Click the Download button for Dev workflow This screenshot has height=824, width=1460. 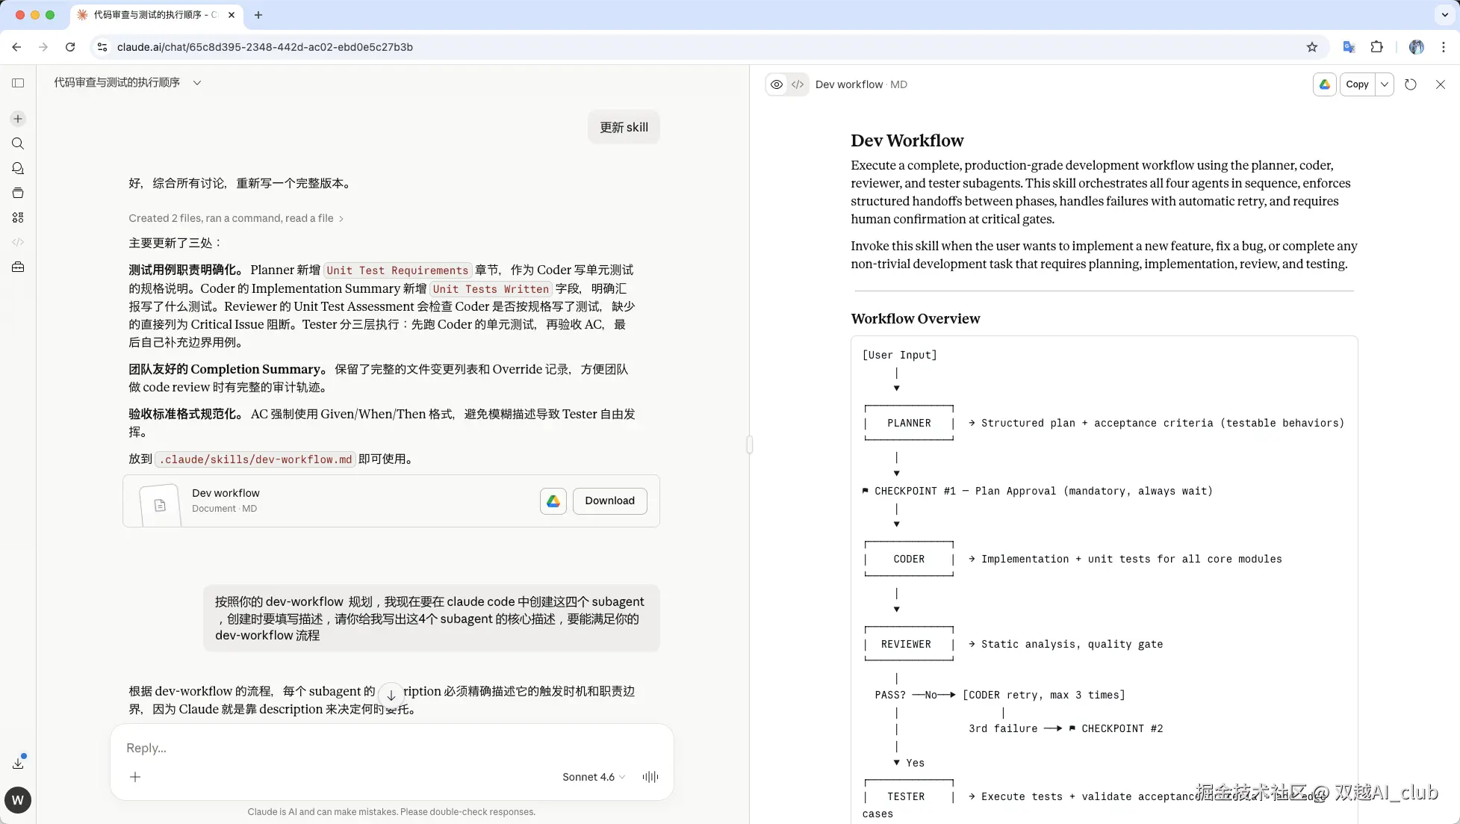tap(609, 501)
